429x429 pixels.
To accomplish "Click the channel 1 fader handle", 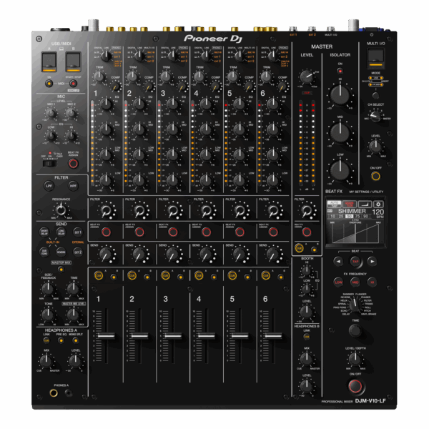I will [106, 336].
